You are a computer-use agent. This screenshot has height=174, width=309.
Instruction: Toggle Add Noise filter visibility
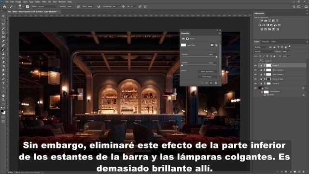tap(265, 95)
